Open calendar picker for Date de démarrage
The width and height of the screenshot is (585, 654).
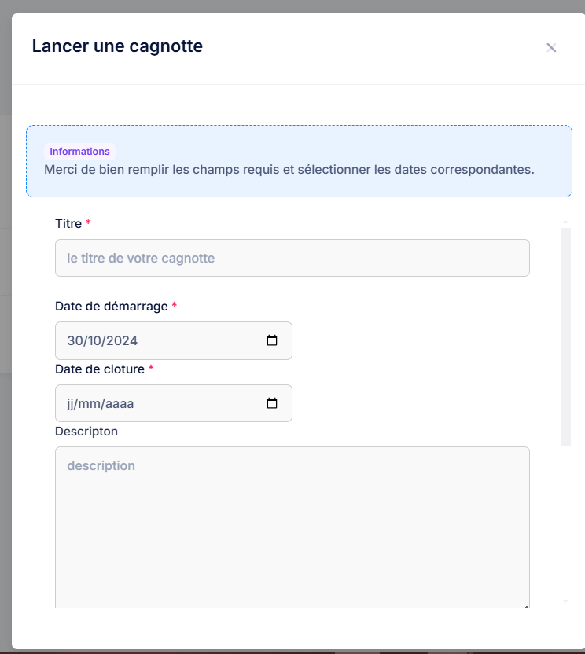click(272, 340)
